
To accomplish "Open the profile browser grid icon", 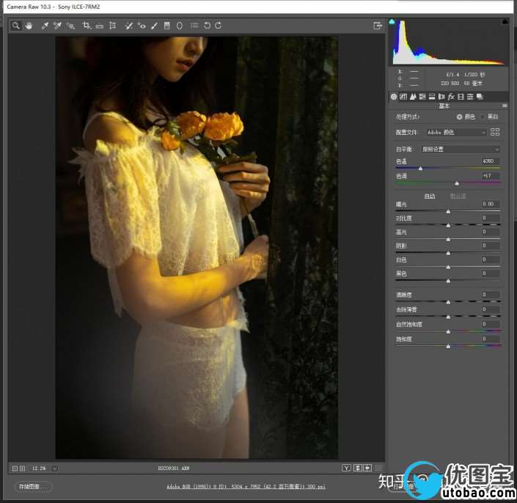I will coord(495,132).
